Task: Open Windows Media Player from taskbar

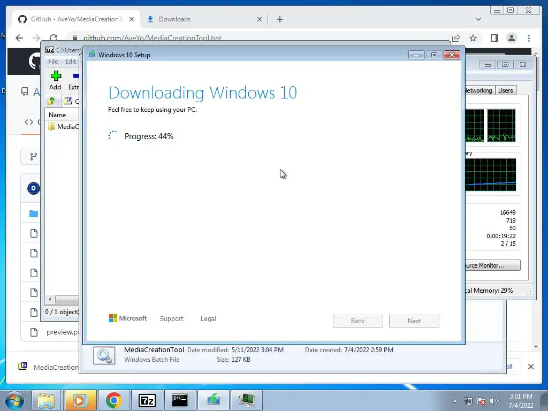Action: click(x=80, y=400)
